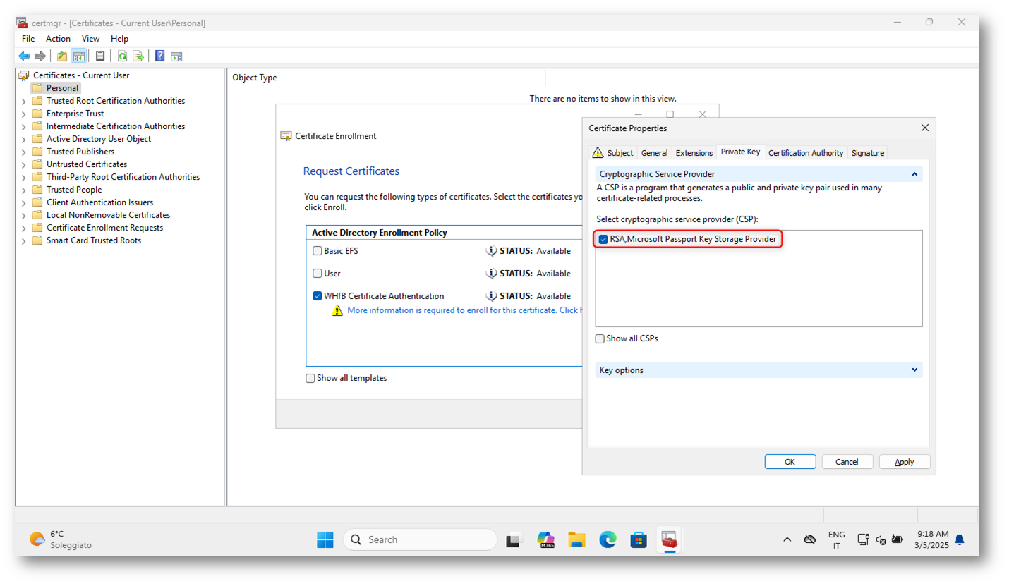Uncheck WHfB Certificate Authentication checkbox
1009x586 pixels.
click(x=318, y=295)
